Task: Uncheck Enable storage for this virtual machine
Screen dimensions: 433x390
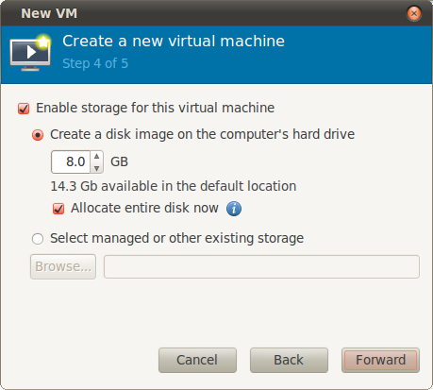Action: click(x=24, y=109)
